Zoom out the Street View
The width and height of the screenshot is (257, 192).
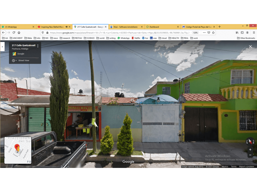250,155
